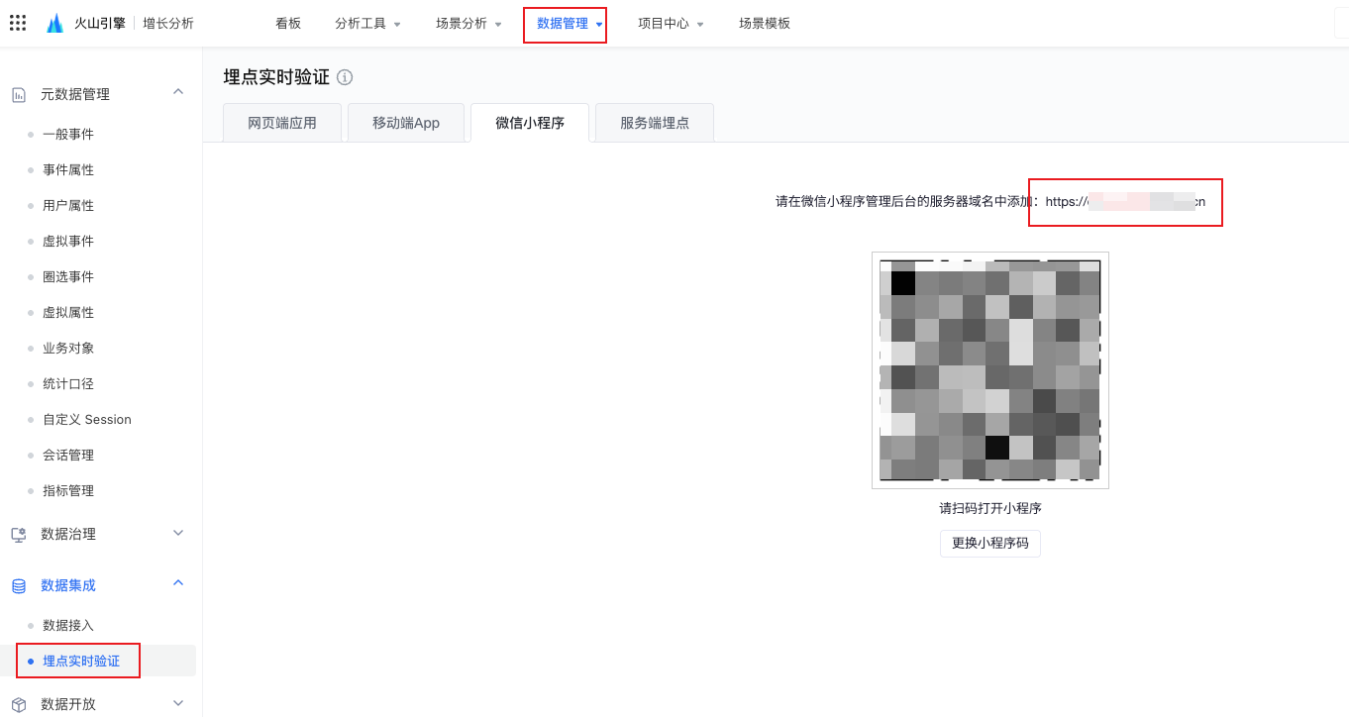
Task: Open 业务对象 in the sidebar
Action: (68, 349)
